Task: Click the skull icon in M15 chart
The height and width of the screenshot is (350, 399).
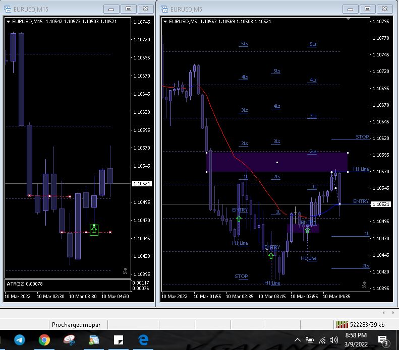Action: coord(125,271)
